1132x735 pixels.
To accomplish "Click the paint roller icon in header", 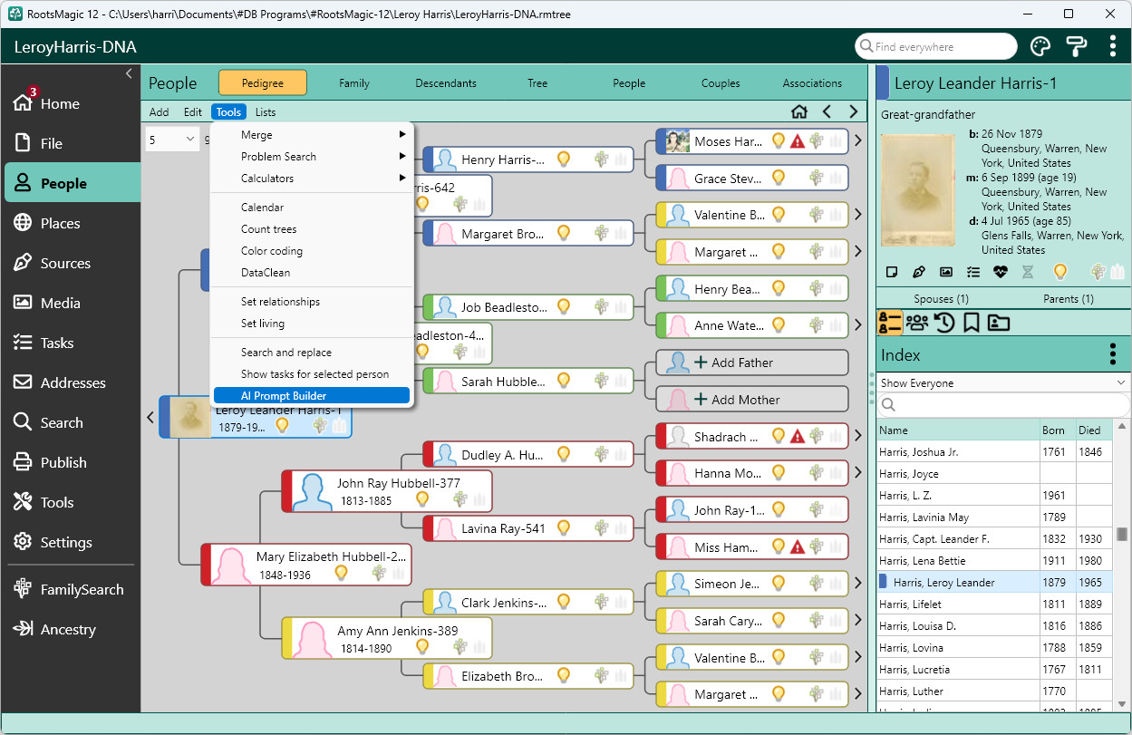I will coord(1076,46).
